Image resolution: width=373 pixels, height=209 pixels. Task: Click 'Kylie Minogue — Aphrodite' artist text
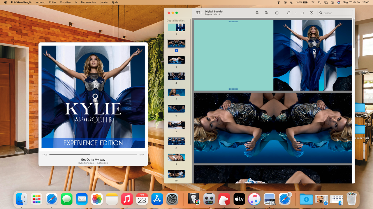tap(93, 163)
